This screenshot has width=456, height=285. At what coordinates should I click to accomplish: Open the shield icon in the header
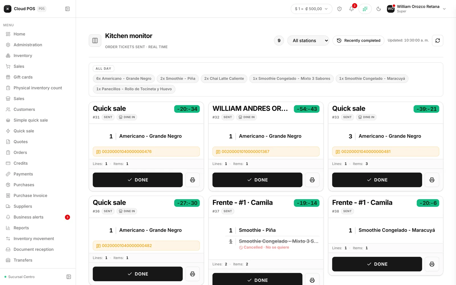[x=339, y=9]
